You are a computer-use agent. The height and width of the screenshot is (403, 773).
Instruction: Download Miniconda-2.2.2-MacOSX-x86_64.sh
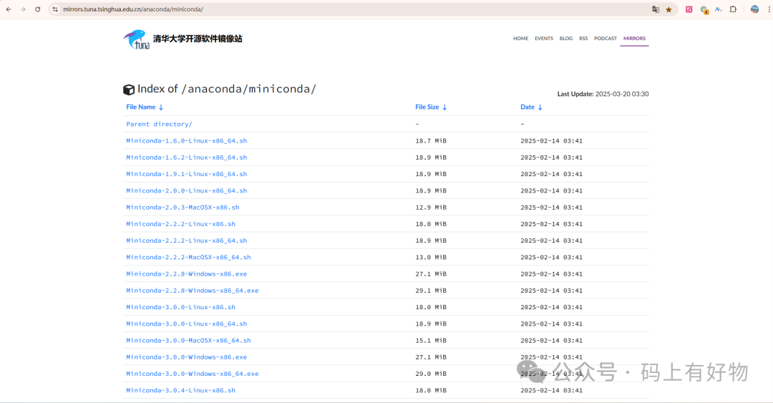(x=188, y=258)
